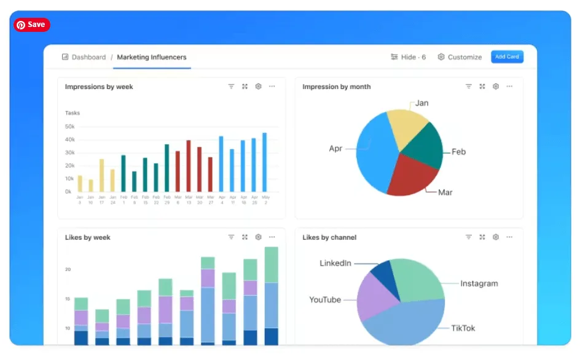Open Likes by week more options menu
The width and height of the screenshot is (588, 354).
[272, 237]
